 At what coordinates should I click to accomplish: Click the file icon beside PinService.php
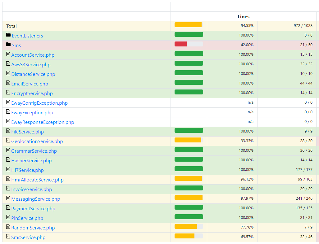coord(8,217)
